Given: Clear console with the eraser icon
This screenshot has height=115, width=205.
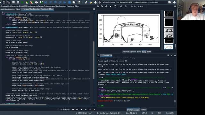Looking at the screenshot, I should click(172, 55).
